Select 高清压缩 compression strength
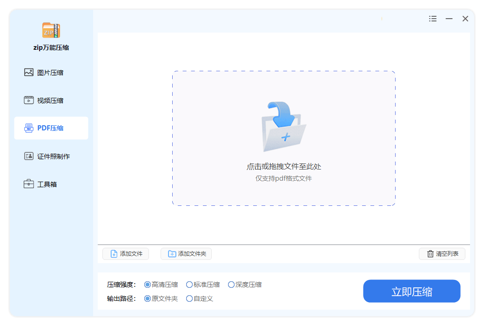Viewport: 484px width, 326px height. click(161, 285)
